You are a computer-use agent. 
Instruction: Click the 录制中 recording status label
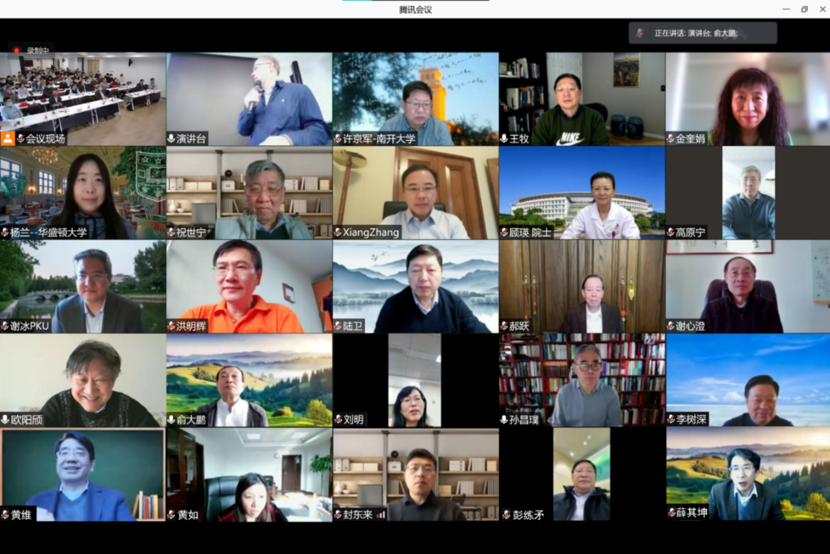coord(38,50)
